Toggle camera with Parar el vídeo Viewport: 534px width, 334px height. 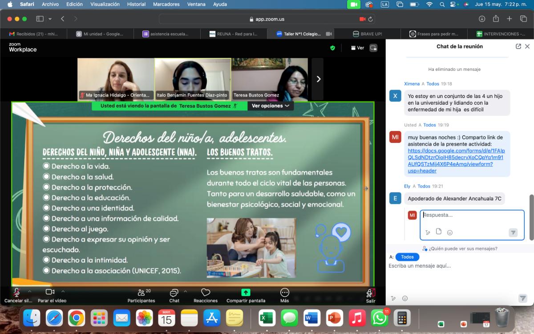pos(50,292)
